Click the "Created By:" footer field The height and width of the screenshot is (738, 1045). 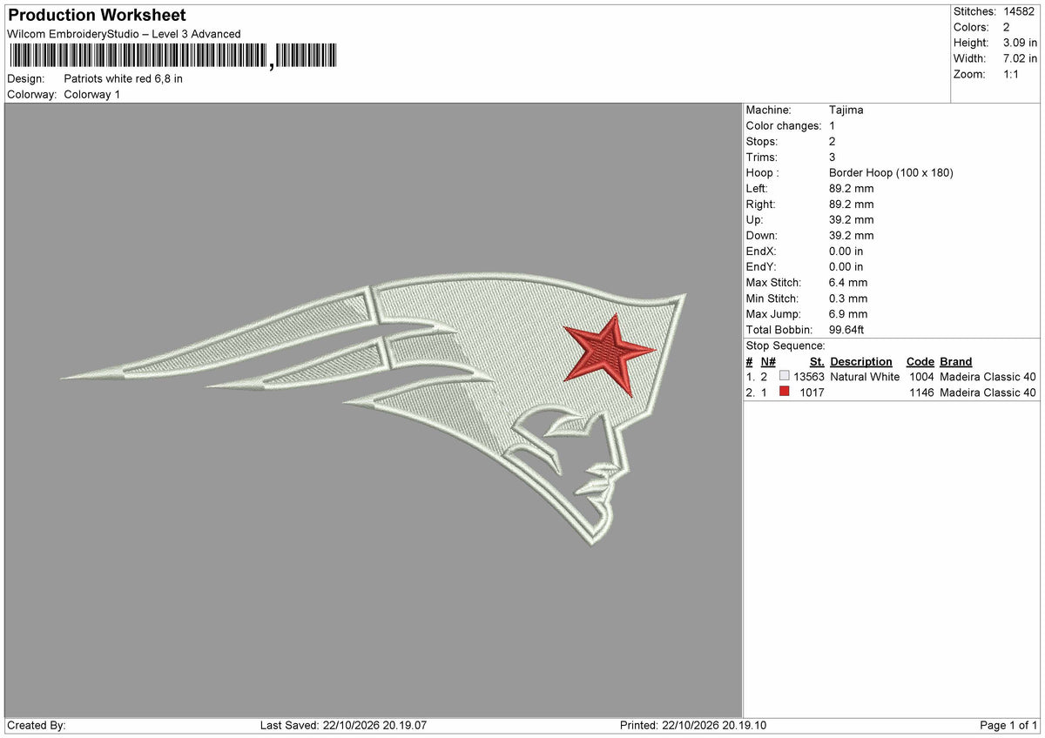[x=37, y=725]
